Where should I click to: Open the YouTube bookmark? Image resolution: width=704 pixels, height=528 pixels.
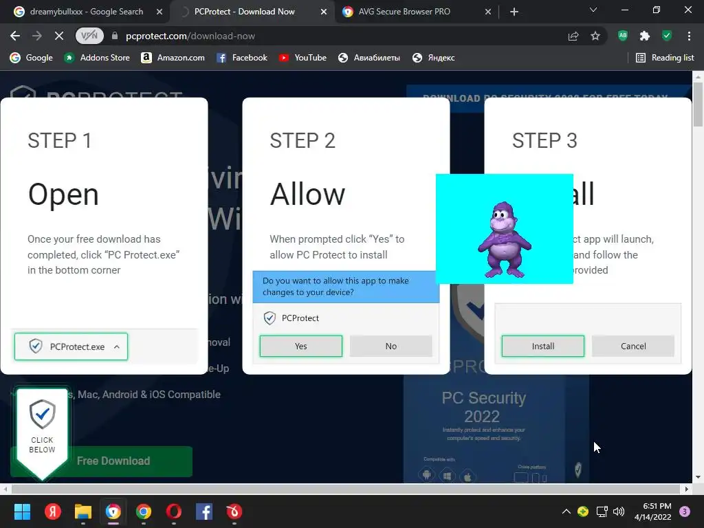302,58
